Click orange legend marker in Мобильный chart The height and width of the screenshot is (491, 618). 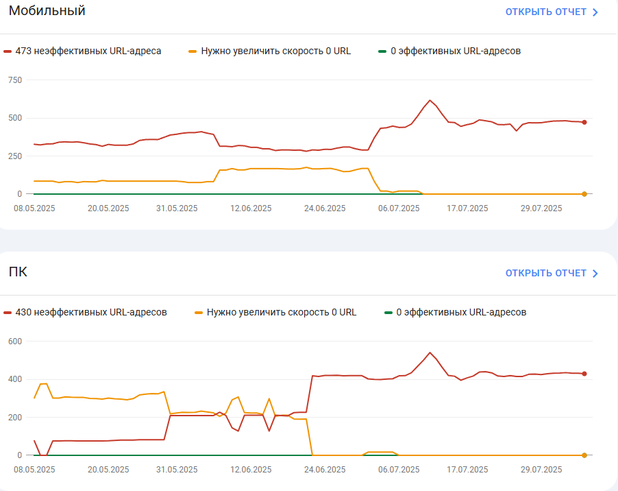point(193,51)
